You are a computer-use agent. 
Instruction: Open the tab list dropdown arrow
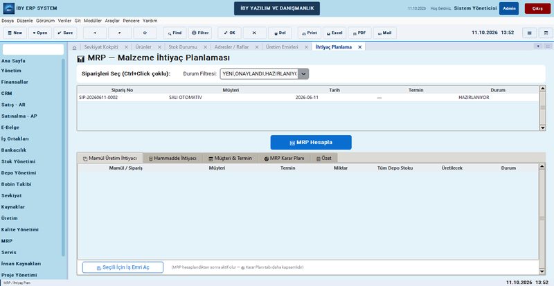tap(539, 46)
